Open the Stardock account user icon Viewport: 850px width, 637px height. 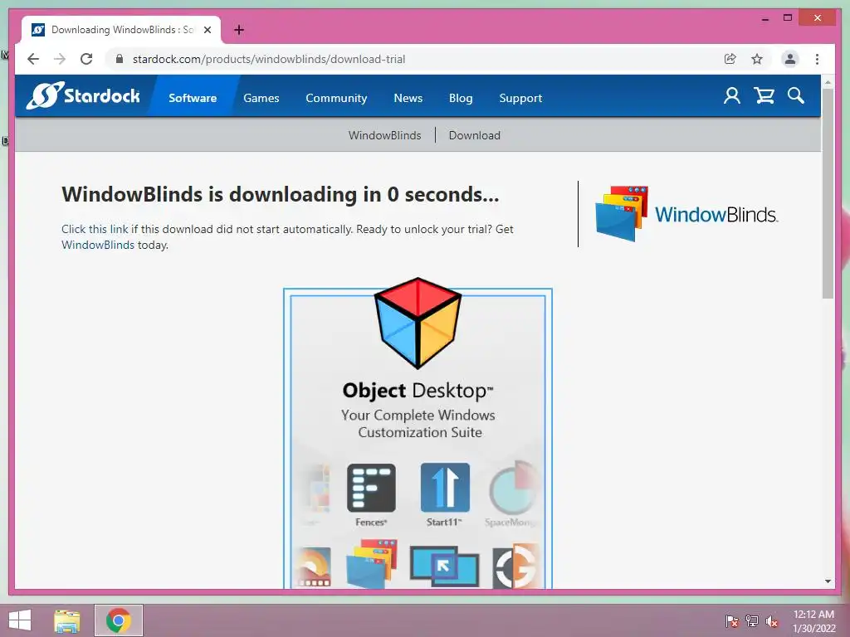732,96
